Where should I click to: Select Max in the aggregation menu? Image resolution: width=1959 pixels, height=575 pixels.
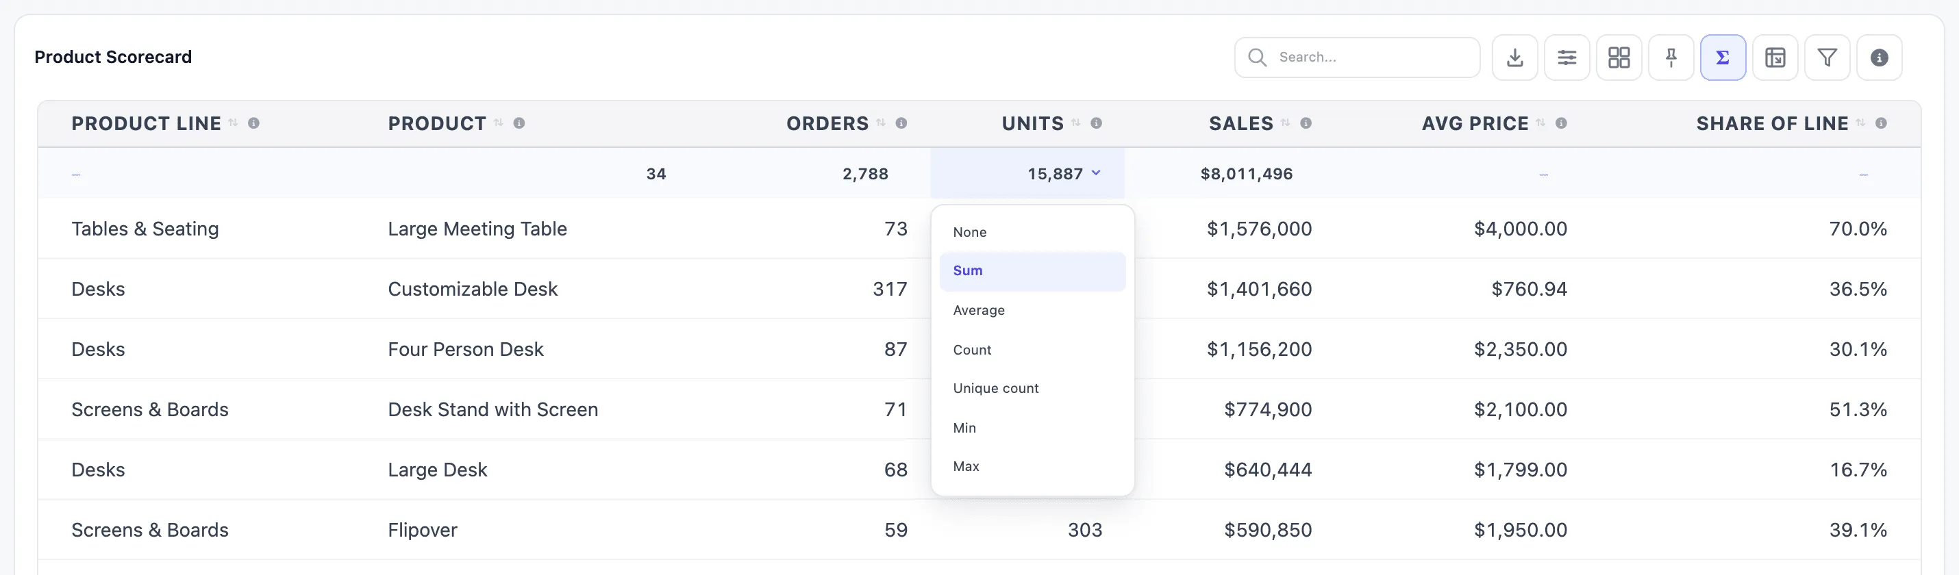[x=1033, y=467]
